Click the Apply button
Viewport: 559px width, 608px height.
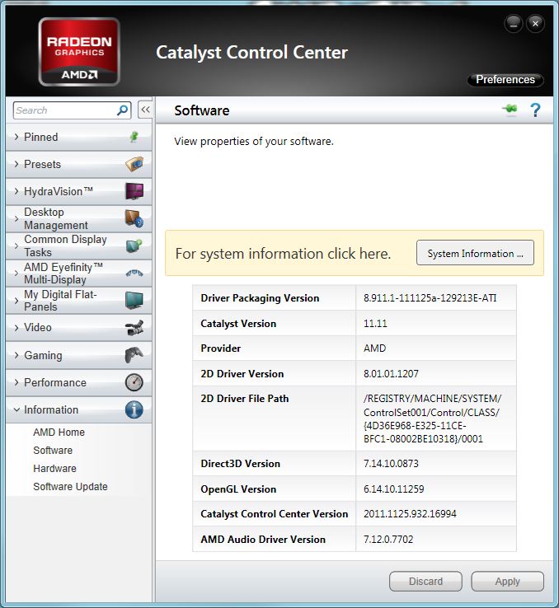(507, 582)
